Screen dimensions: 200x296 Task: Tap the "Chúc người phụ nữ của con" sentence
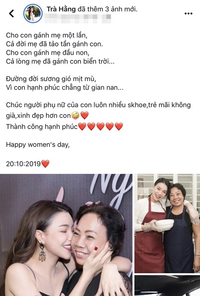98,110
